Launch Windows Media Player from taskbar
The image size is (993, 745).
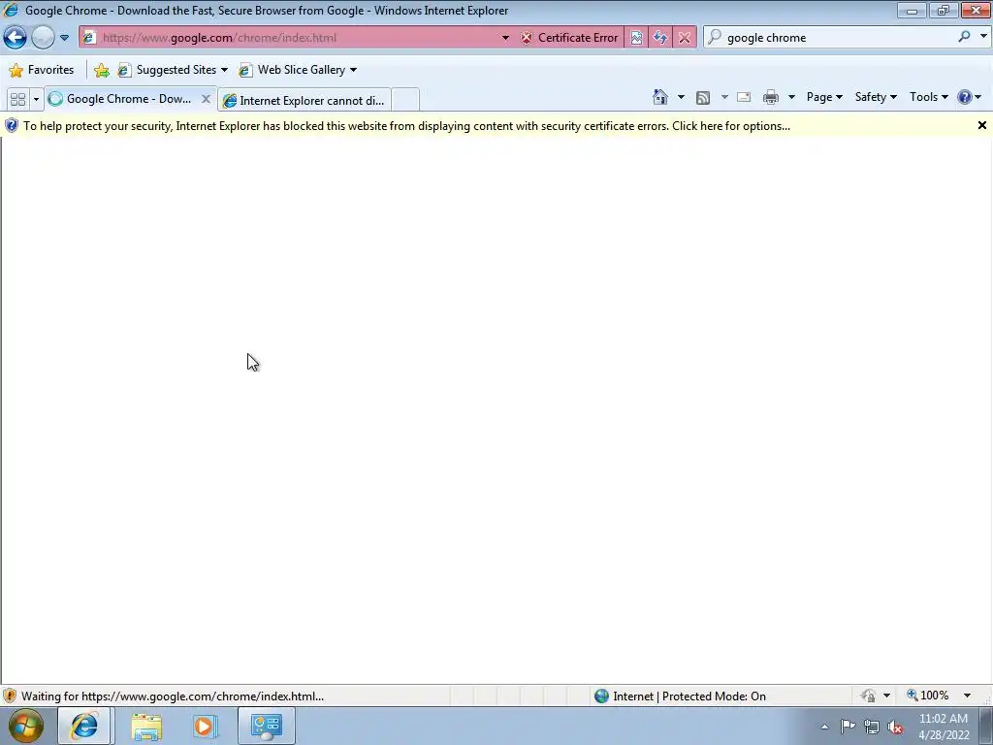pos(205,726)
